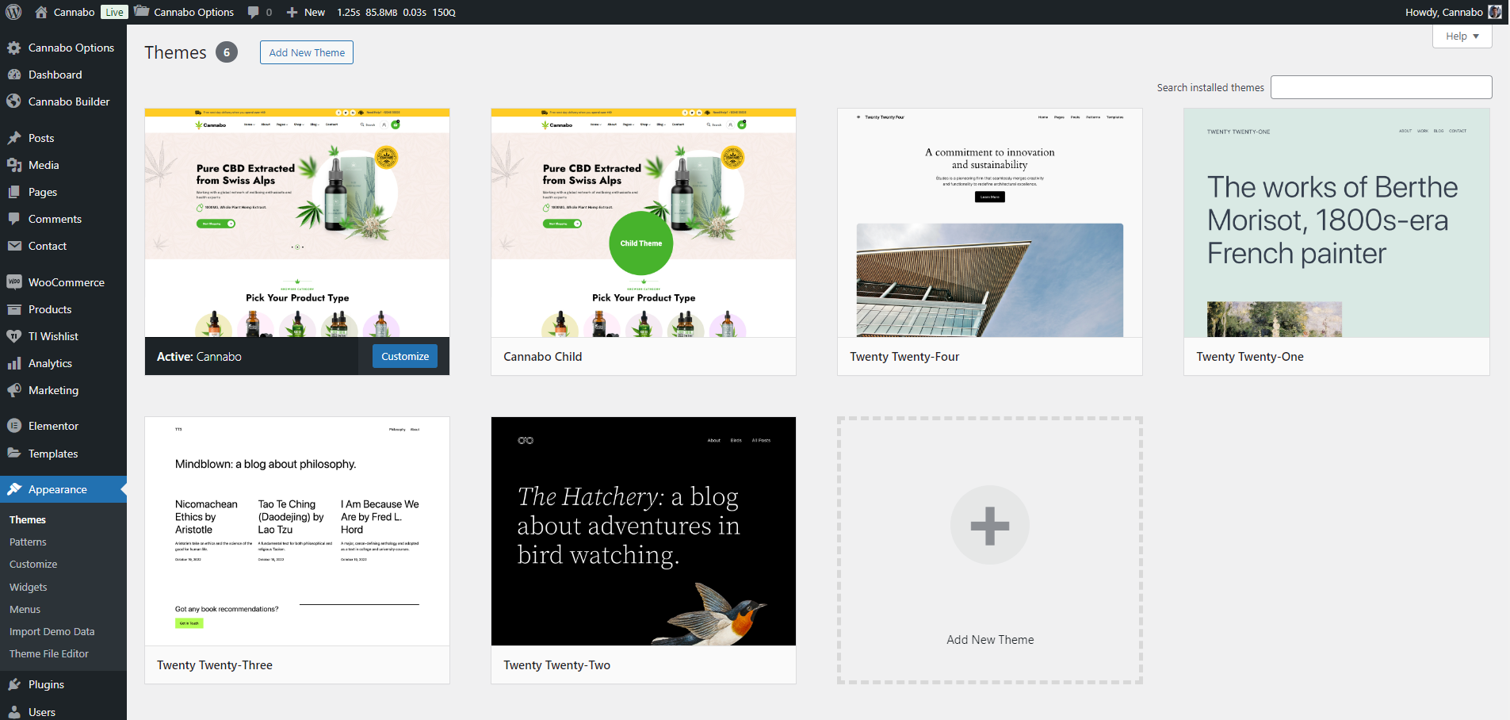Open Menus submenu item
This screenshot has width=1510, height=720.
(25, 609)
